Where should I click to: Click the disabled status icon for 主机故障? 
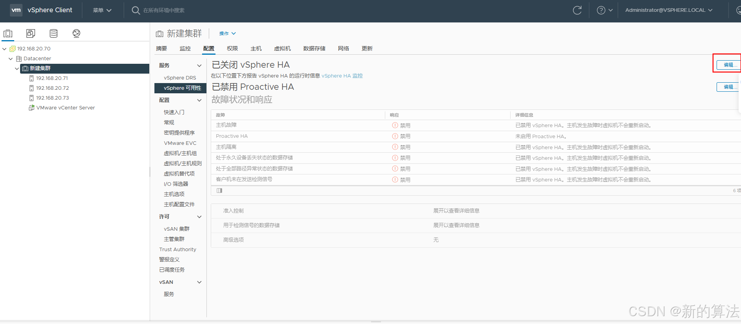(x=395, y=125)
